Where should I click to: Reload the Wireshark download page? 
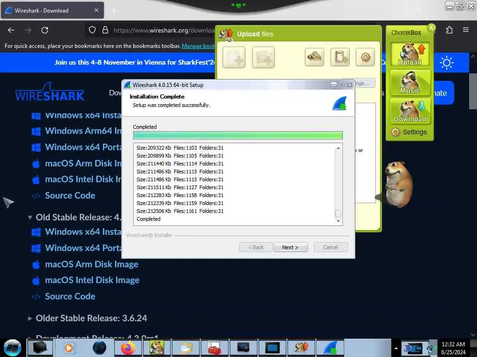(x=45, y=30)
